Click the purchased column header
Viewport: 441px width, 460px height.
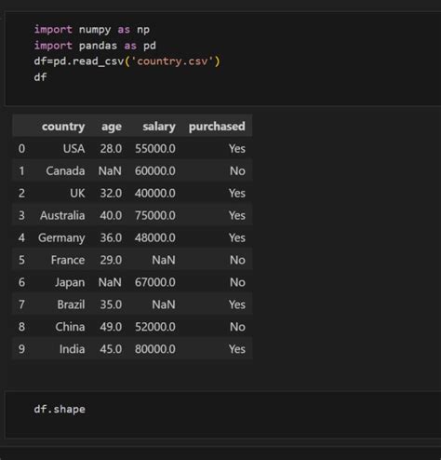[x=217, y=127]
